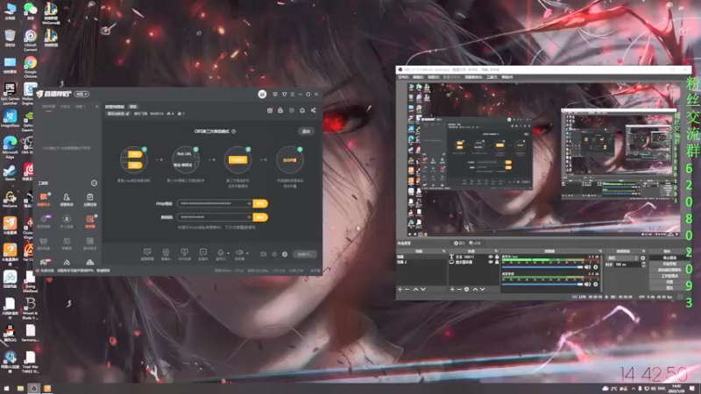Image resolution: width=701 pixels, height=394 pixels.
Task: Open the first menu in the OBS menu bar
Action: tap(403, 77)
